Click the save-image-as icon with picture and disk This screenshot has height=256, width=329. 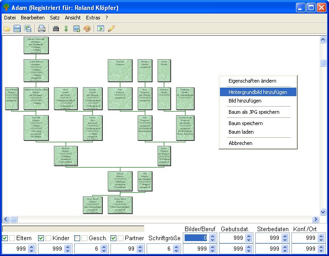(28, 28)
